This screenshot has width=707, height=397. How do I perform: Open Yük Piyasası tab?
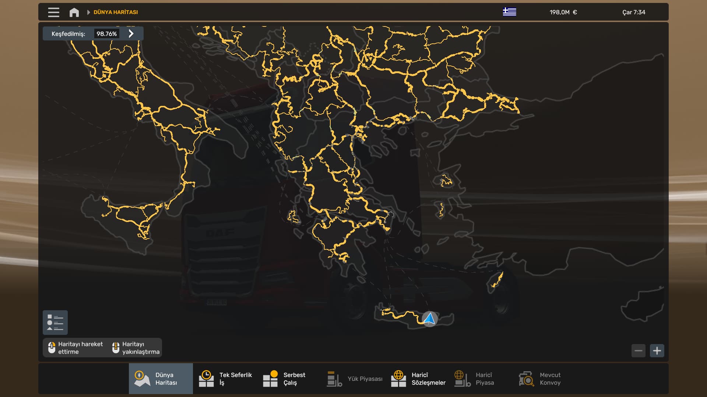coord(355,379)
